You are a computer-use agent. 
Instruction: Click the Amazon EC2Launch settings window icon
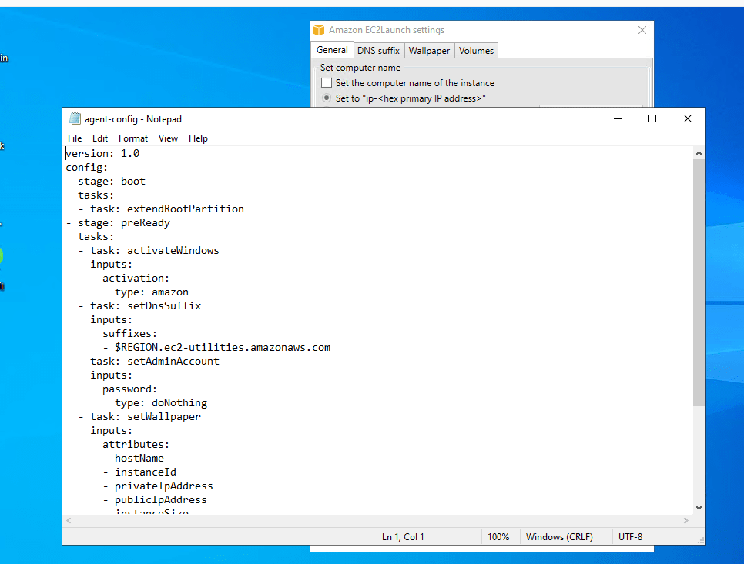(319, 30)
